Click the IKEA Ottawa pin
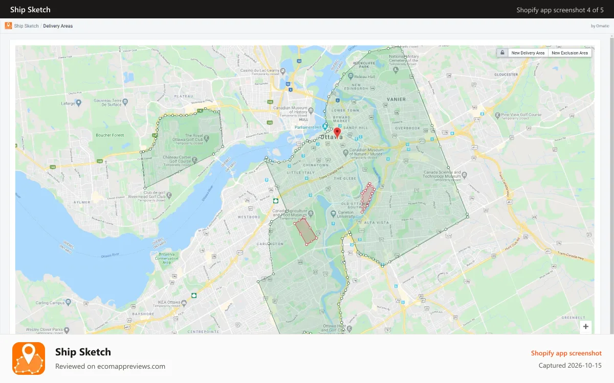 point(184,302)
